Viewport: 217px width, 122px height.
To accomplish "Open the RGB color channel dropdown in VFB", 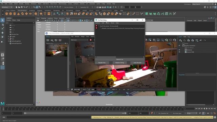I will pyautogui.click(x=79, y=40).
